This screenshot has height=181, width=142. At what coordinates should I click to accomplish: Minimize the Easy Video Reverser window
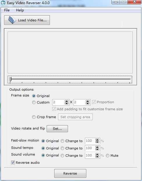[x=116, y=2]
